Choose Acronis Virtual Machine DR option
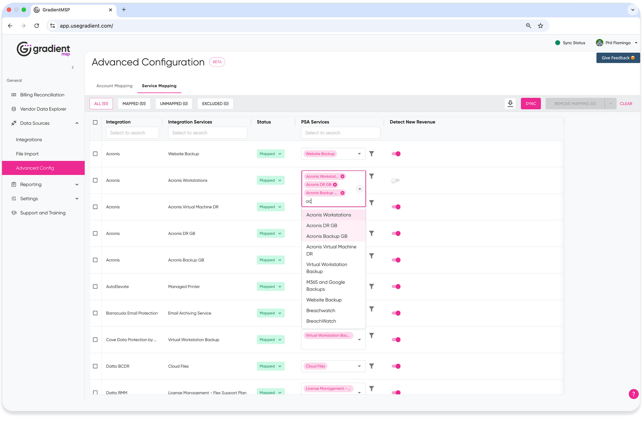 [x=331, y=250]
